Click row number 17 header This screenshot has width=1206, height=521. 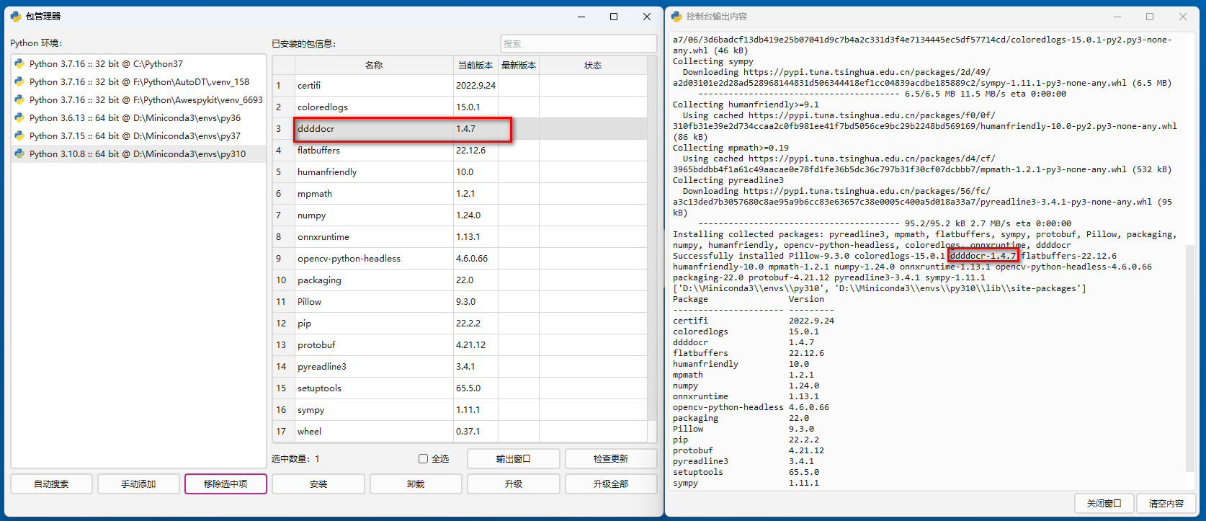pyautogui.click(x=283, y=431)
